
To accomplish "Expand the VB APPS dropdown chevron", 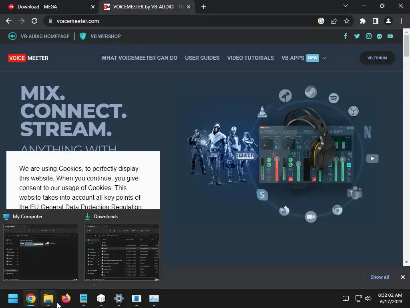I will [324, 58].
